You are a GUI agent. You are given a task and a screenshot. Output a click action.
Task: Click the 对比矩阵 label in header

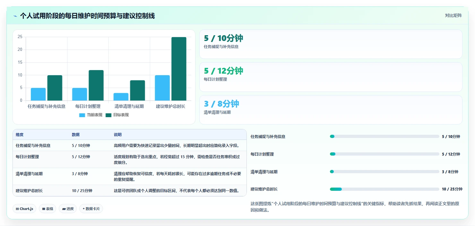coord(453,15)
